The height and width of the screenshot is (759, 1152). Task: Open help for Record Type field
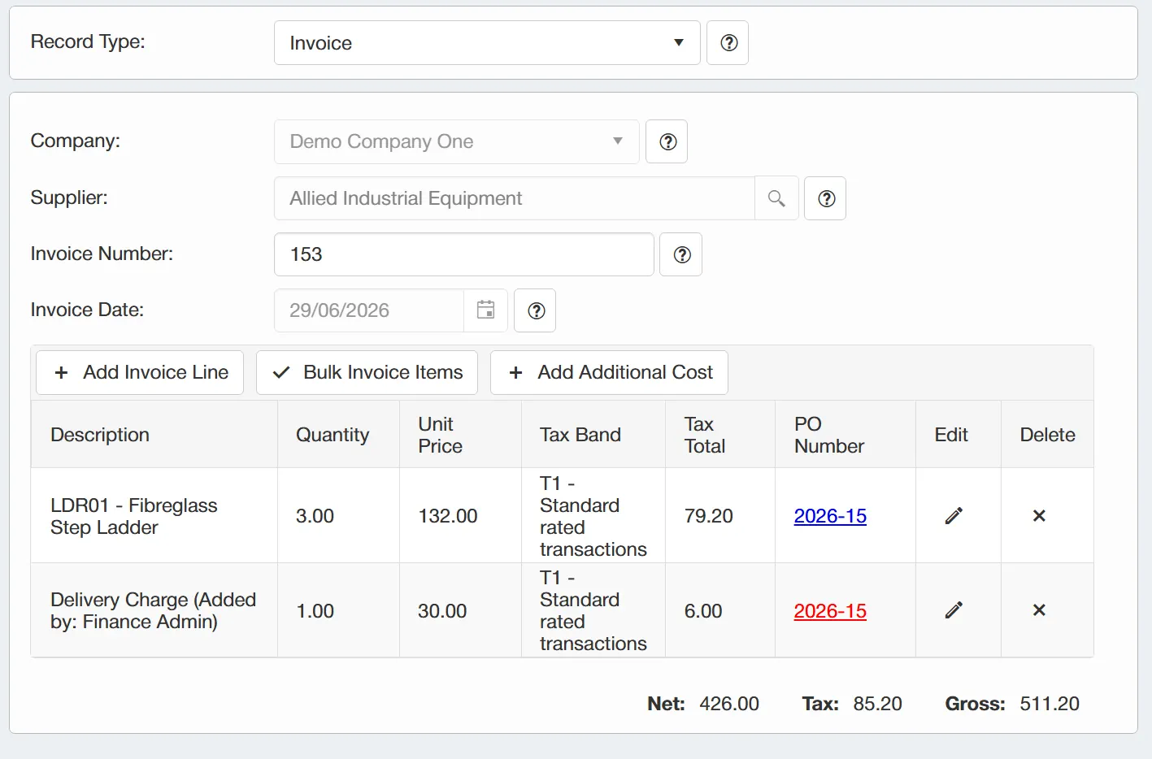[728, 43]
